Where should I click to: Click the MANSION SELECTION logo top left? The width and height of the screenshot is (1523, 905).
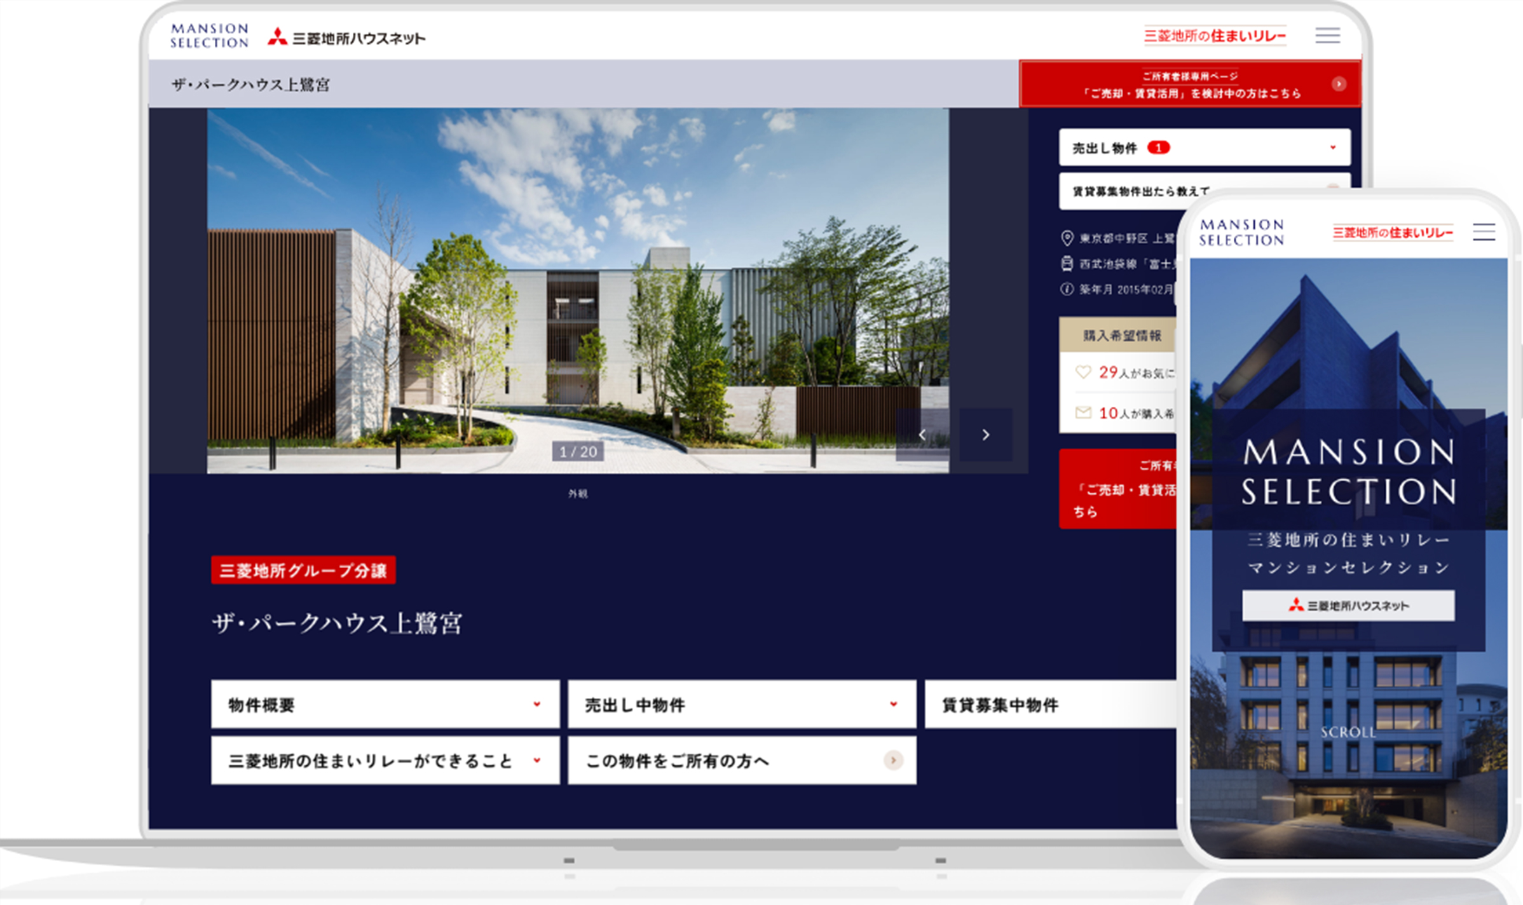[x=209, y=36]
